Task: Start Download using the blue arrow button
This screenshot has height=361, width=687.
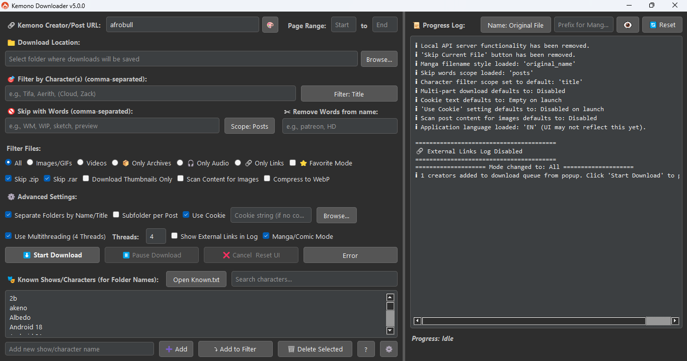Action: click(52, 255)
